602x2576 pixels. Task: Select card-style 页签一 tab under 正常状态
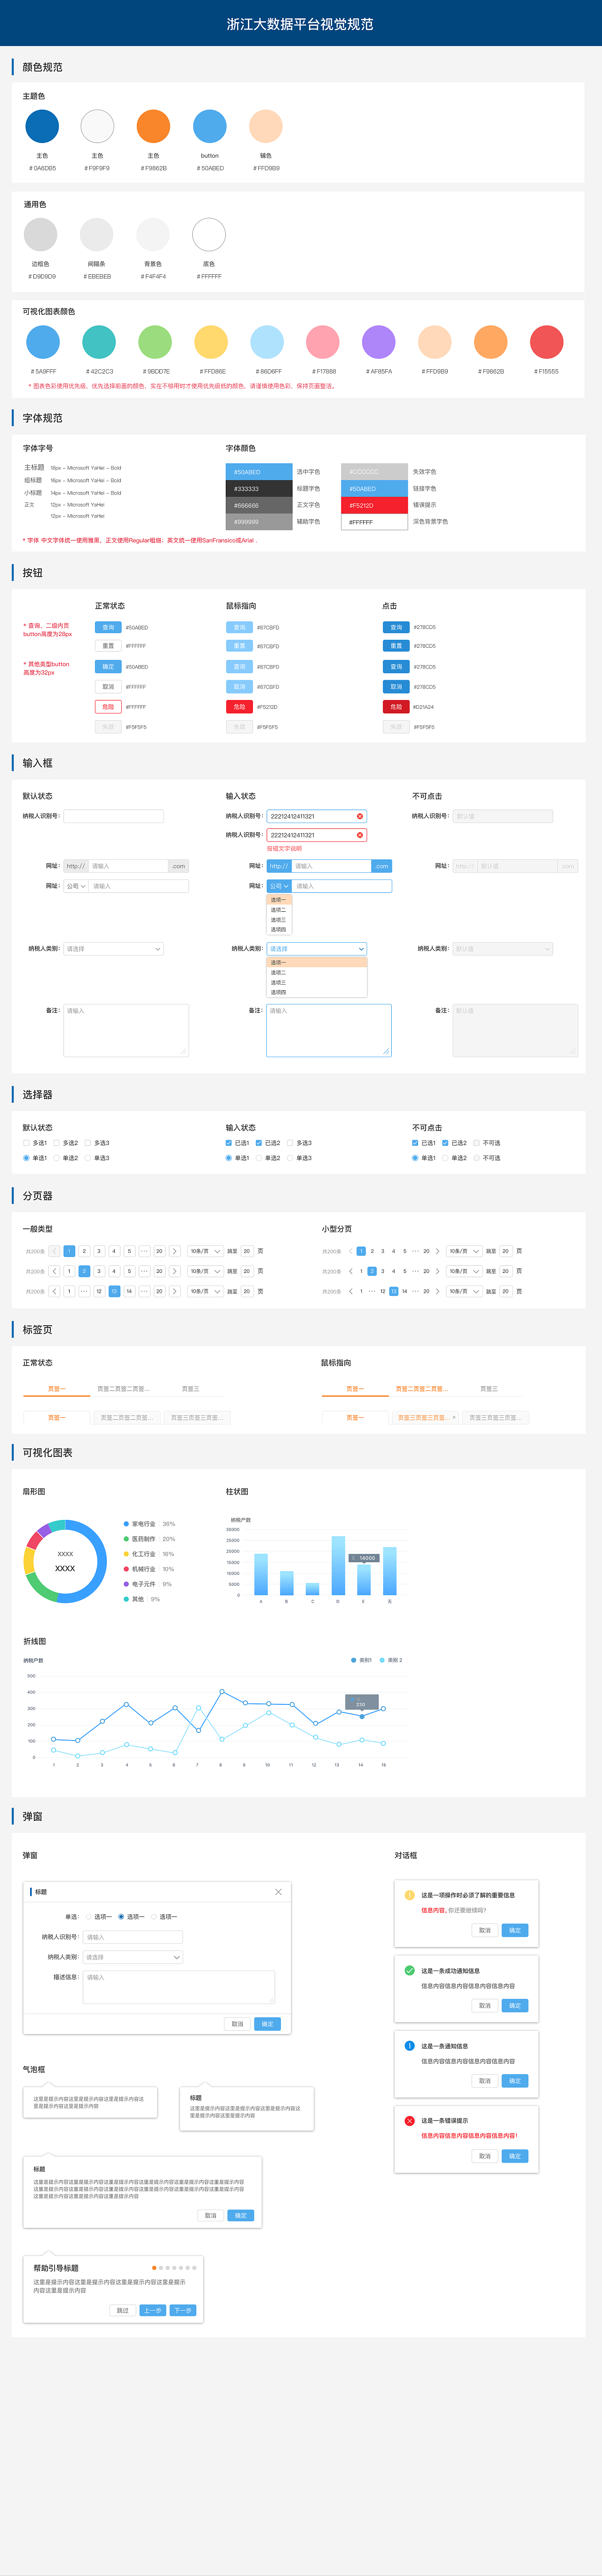tap(57, 1417)
